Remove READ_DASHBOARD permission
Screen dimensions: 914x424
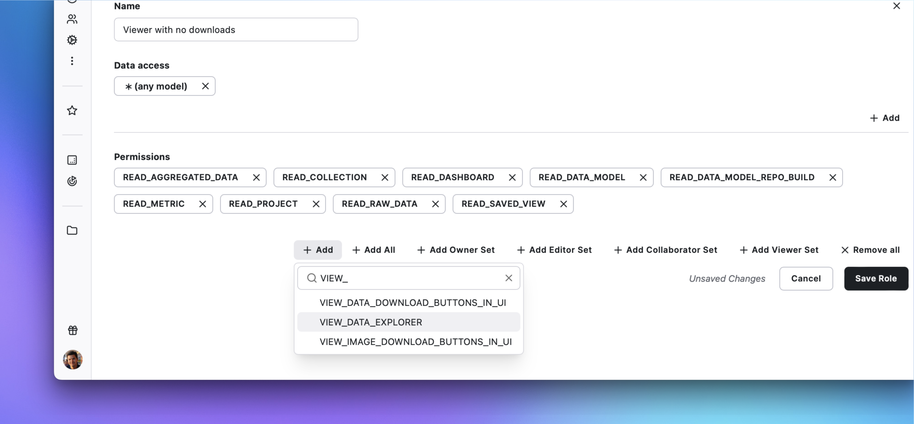pyautogui.click(x=513, y=178)
